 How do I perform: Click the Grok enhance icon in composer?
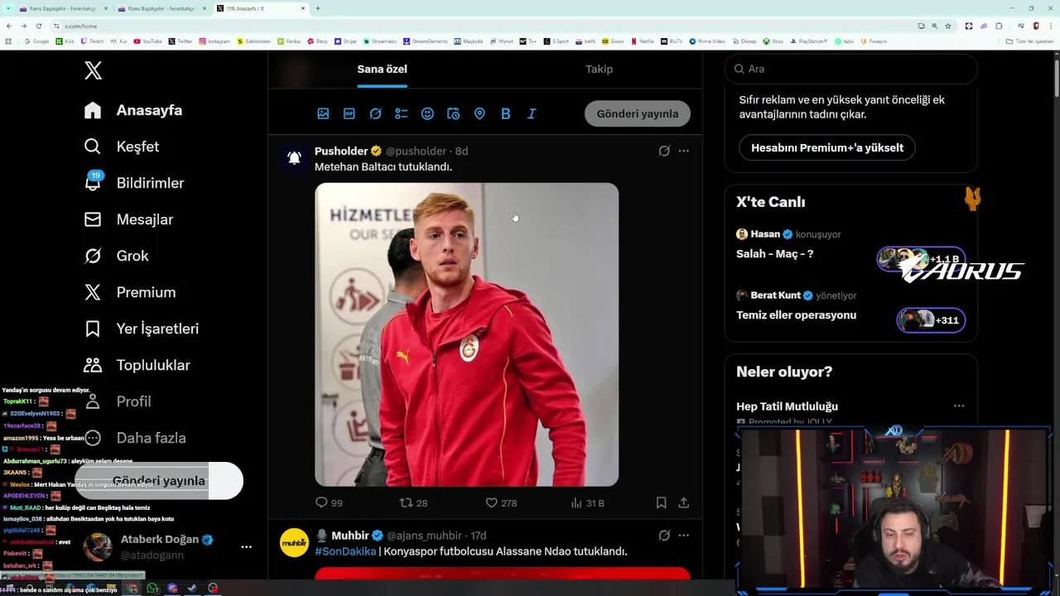tap(375, 113)
